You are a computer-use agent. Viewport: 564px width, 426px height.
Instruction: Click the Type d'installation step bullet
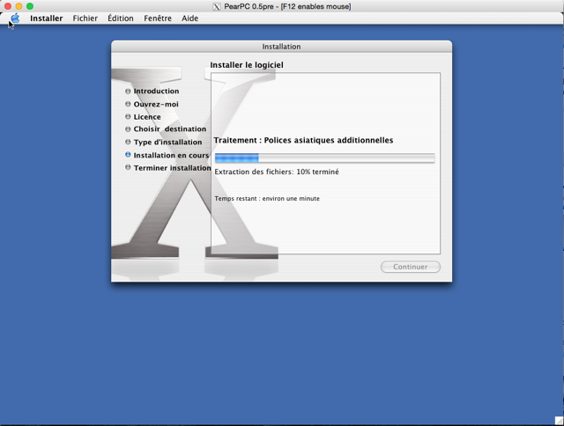coord(128,143)
